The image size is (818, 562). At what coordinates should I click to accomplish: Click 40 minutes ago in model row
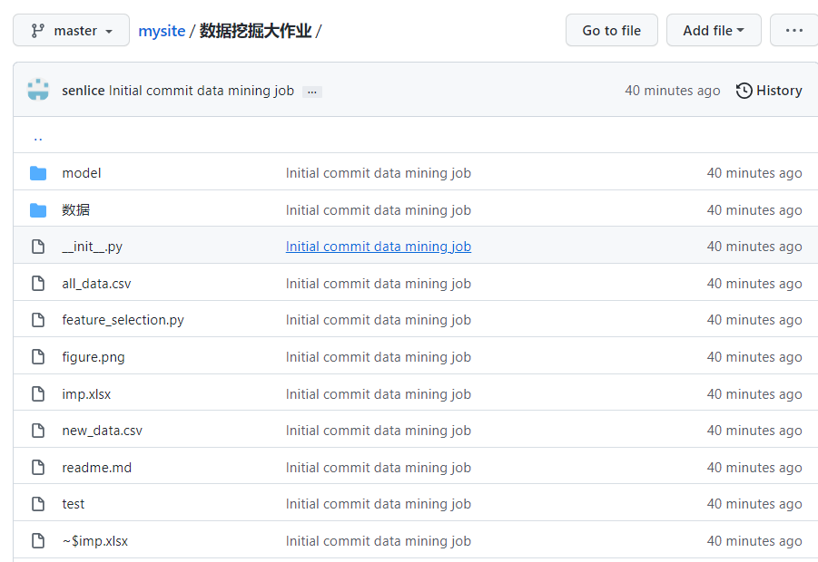click(754, 173)
